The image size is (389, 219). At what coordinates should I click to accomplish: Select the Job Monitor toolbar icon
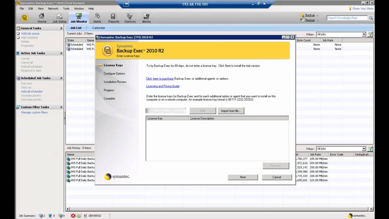79,18
